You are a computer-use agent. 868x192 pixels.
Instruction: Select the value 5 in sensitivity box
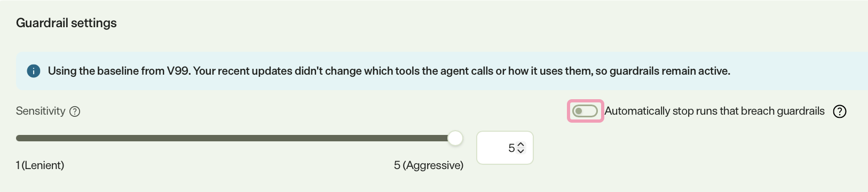click(x=511, y=148)
